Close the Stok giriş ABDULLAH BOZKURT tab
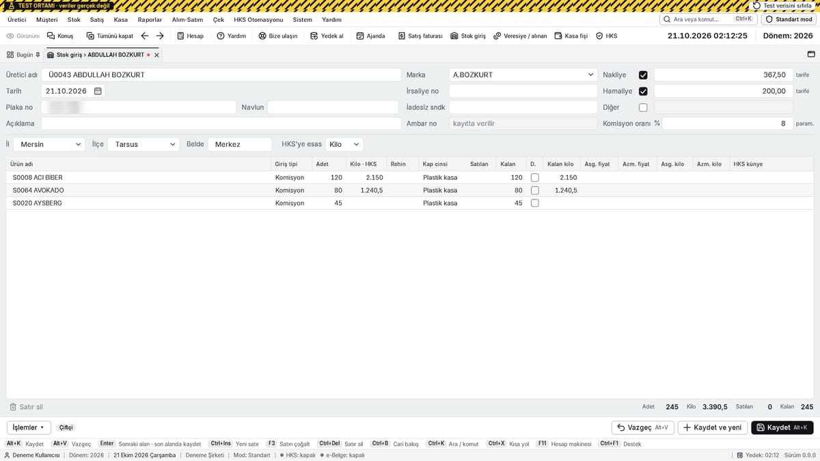Viewport: 820px width, 461px height. tap(156, 55)
